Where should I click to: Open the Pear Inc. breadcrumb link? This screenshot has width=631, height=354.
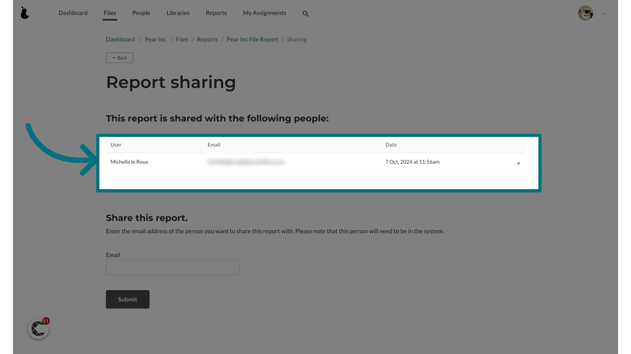coord(156,39)
